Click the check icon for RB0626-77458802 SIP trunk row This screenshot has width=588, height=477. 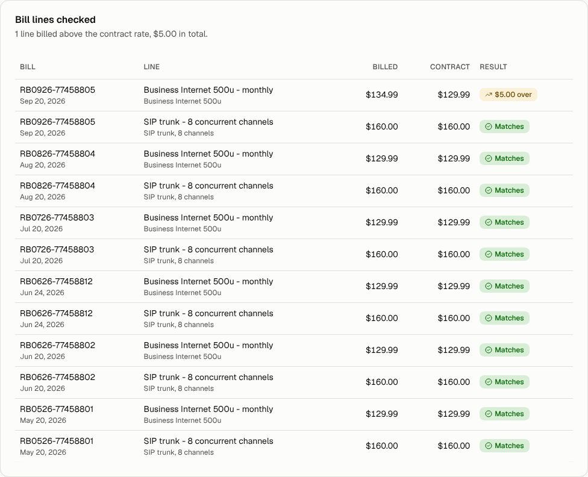click(x=488, y=382)
